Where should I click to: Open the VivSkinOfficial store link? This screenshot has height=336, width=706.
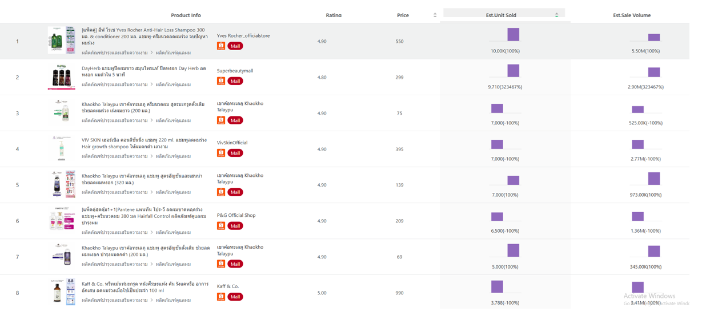(232, 143)
